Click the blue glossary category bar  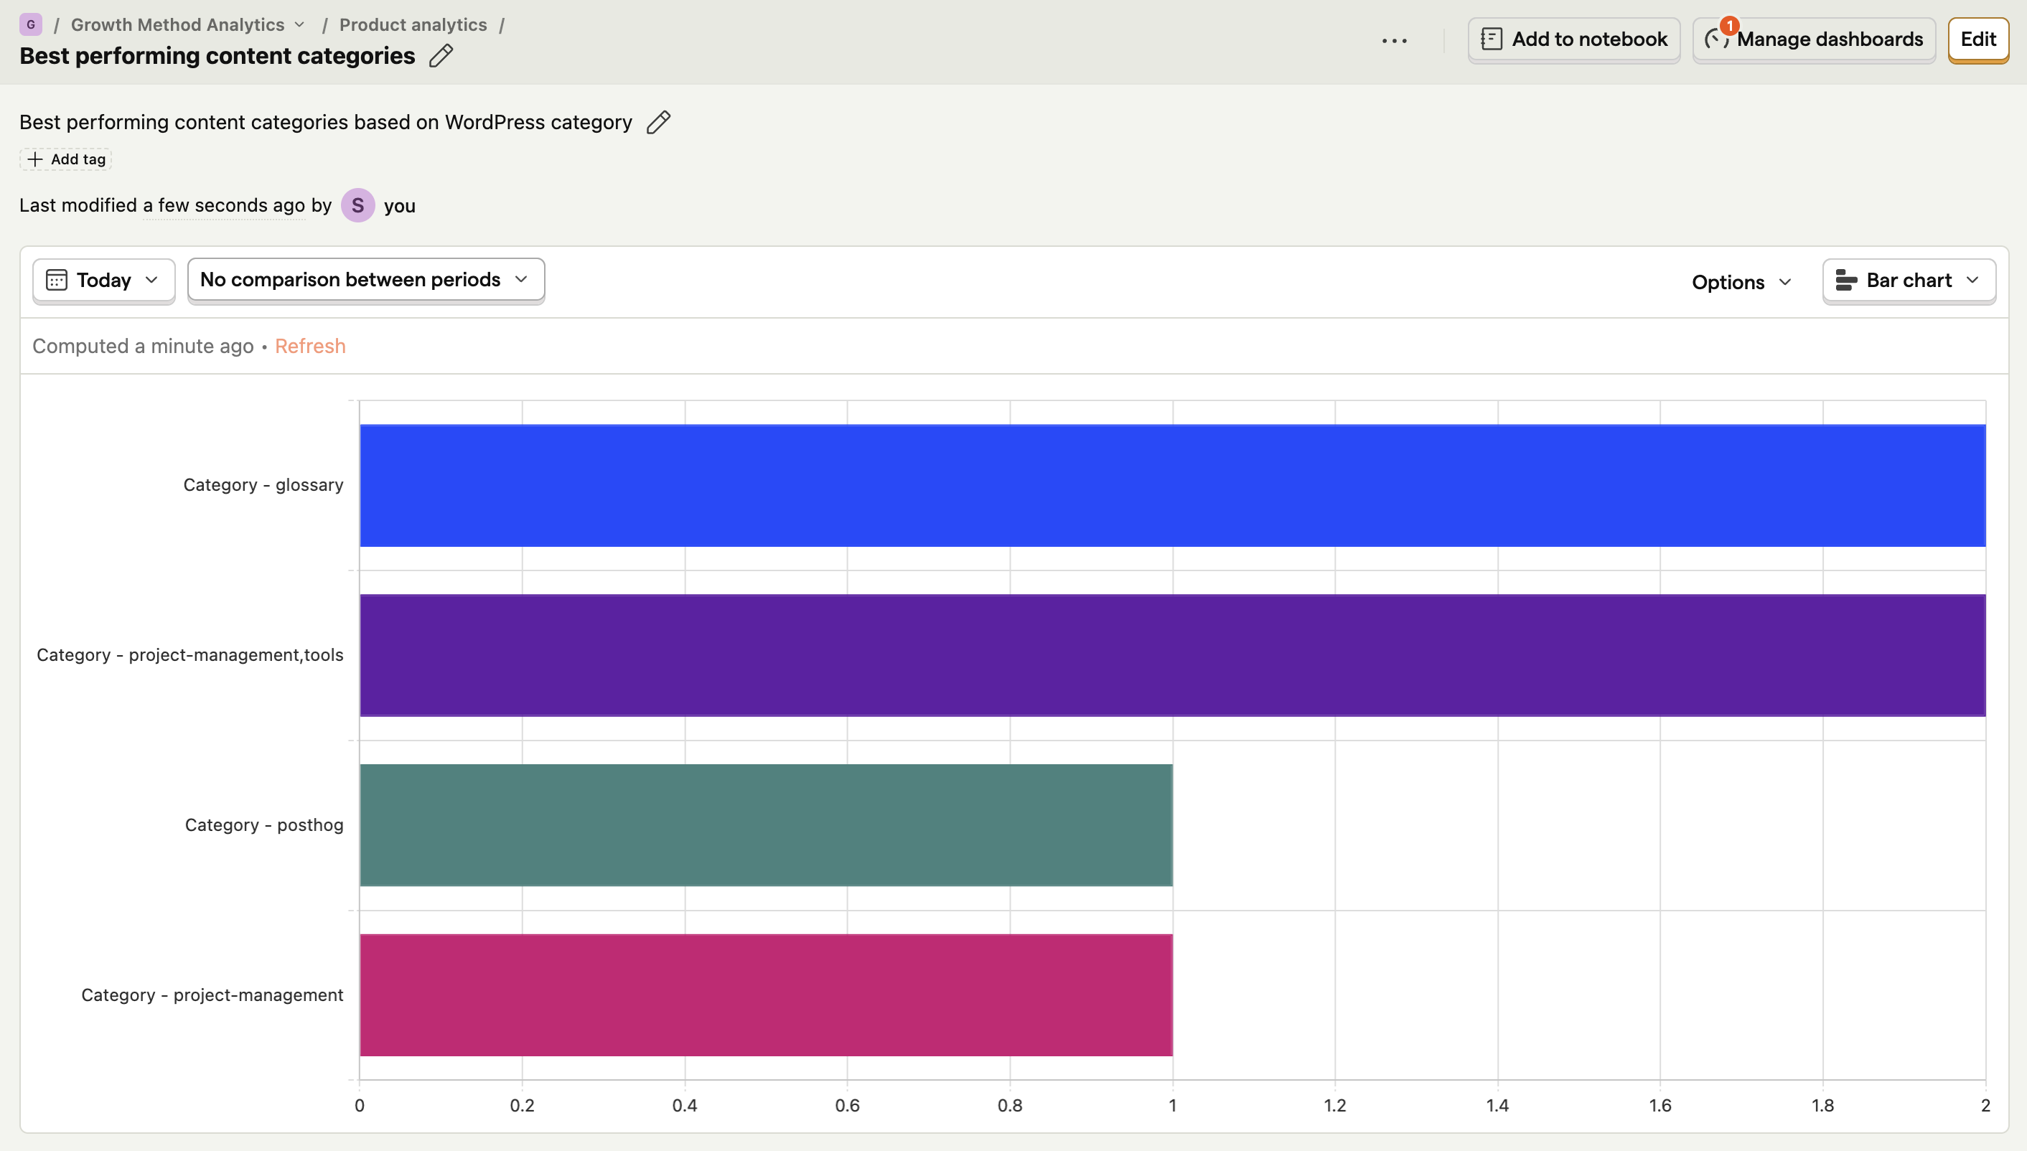1172,485
